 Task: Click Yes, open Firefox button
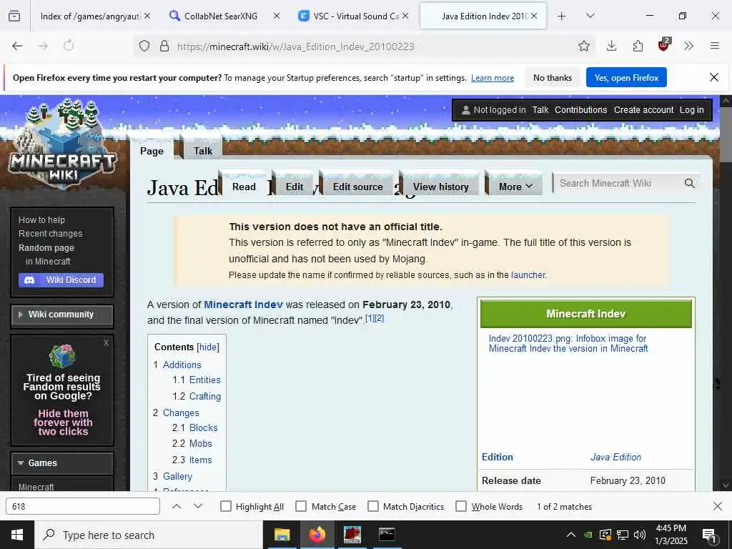(x=626, y=77)
